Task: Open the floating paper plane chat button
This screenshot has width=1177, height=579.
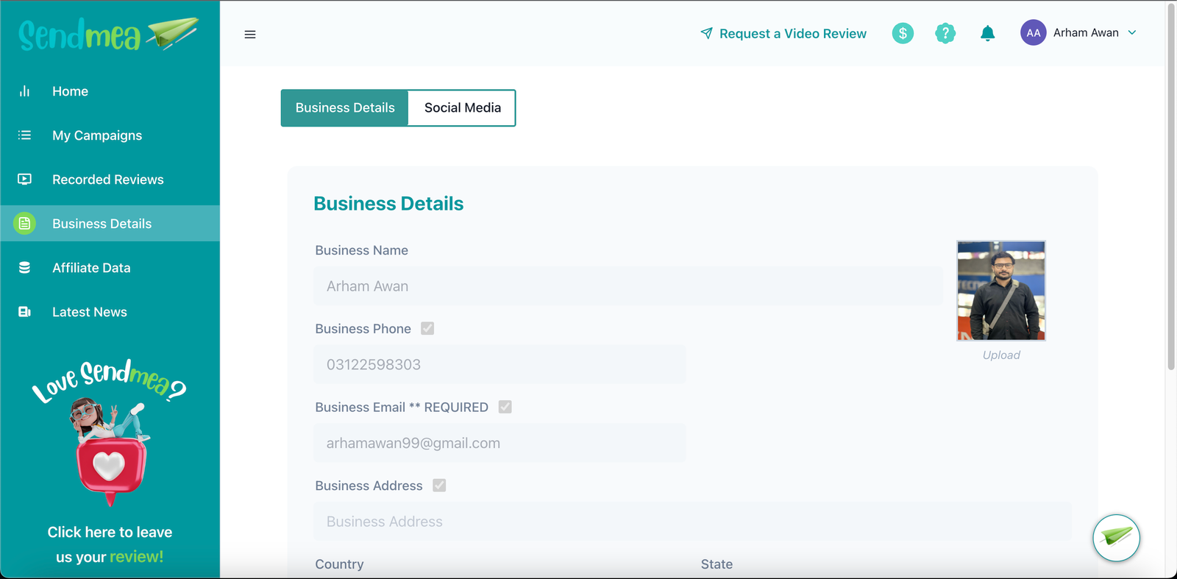Action: [x=1116, y=538]
